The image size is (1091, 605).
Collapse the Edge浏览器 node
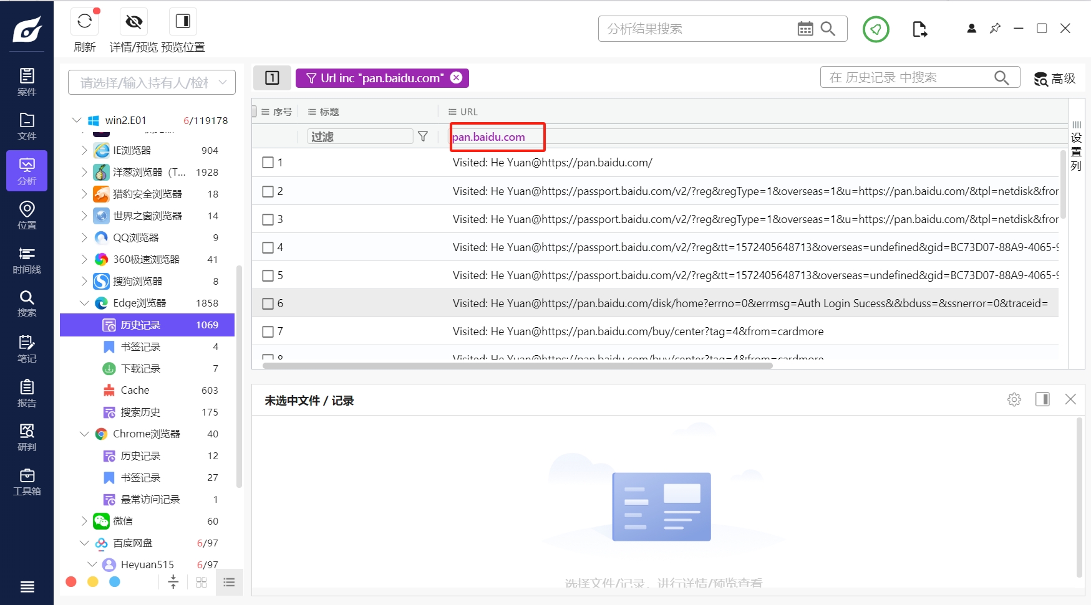(84, 303)
